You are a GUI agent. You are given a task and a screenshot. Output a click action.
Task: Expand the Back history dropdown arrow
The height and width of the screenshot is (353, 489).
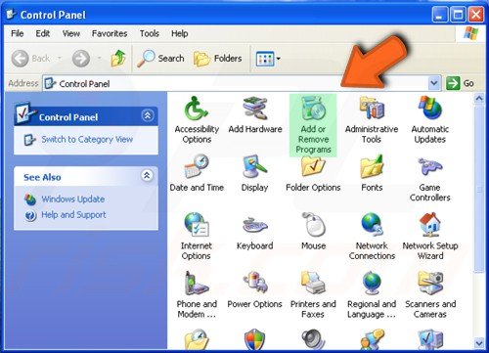click(x=60, y=59)
